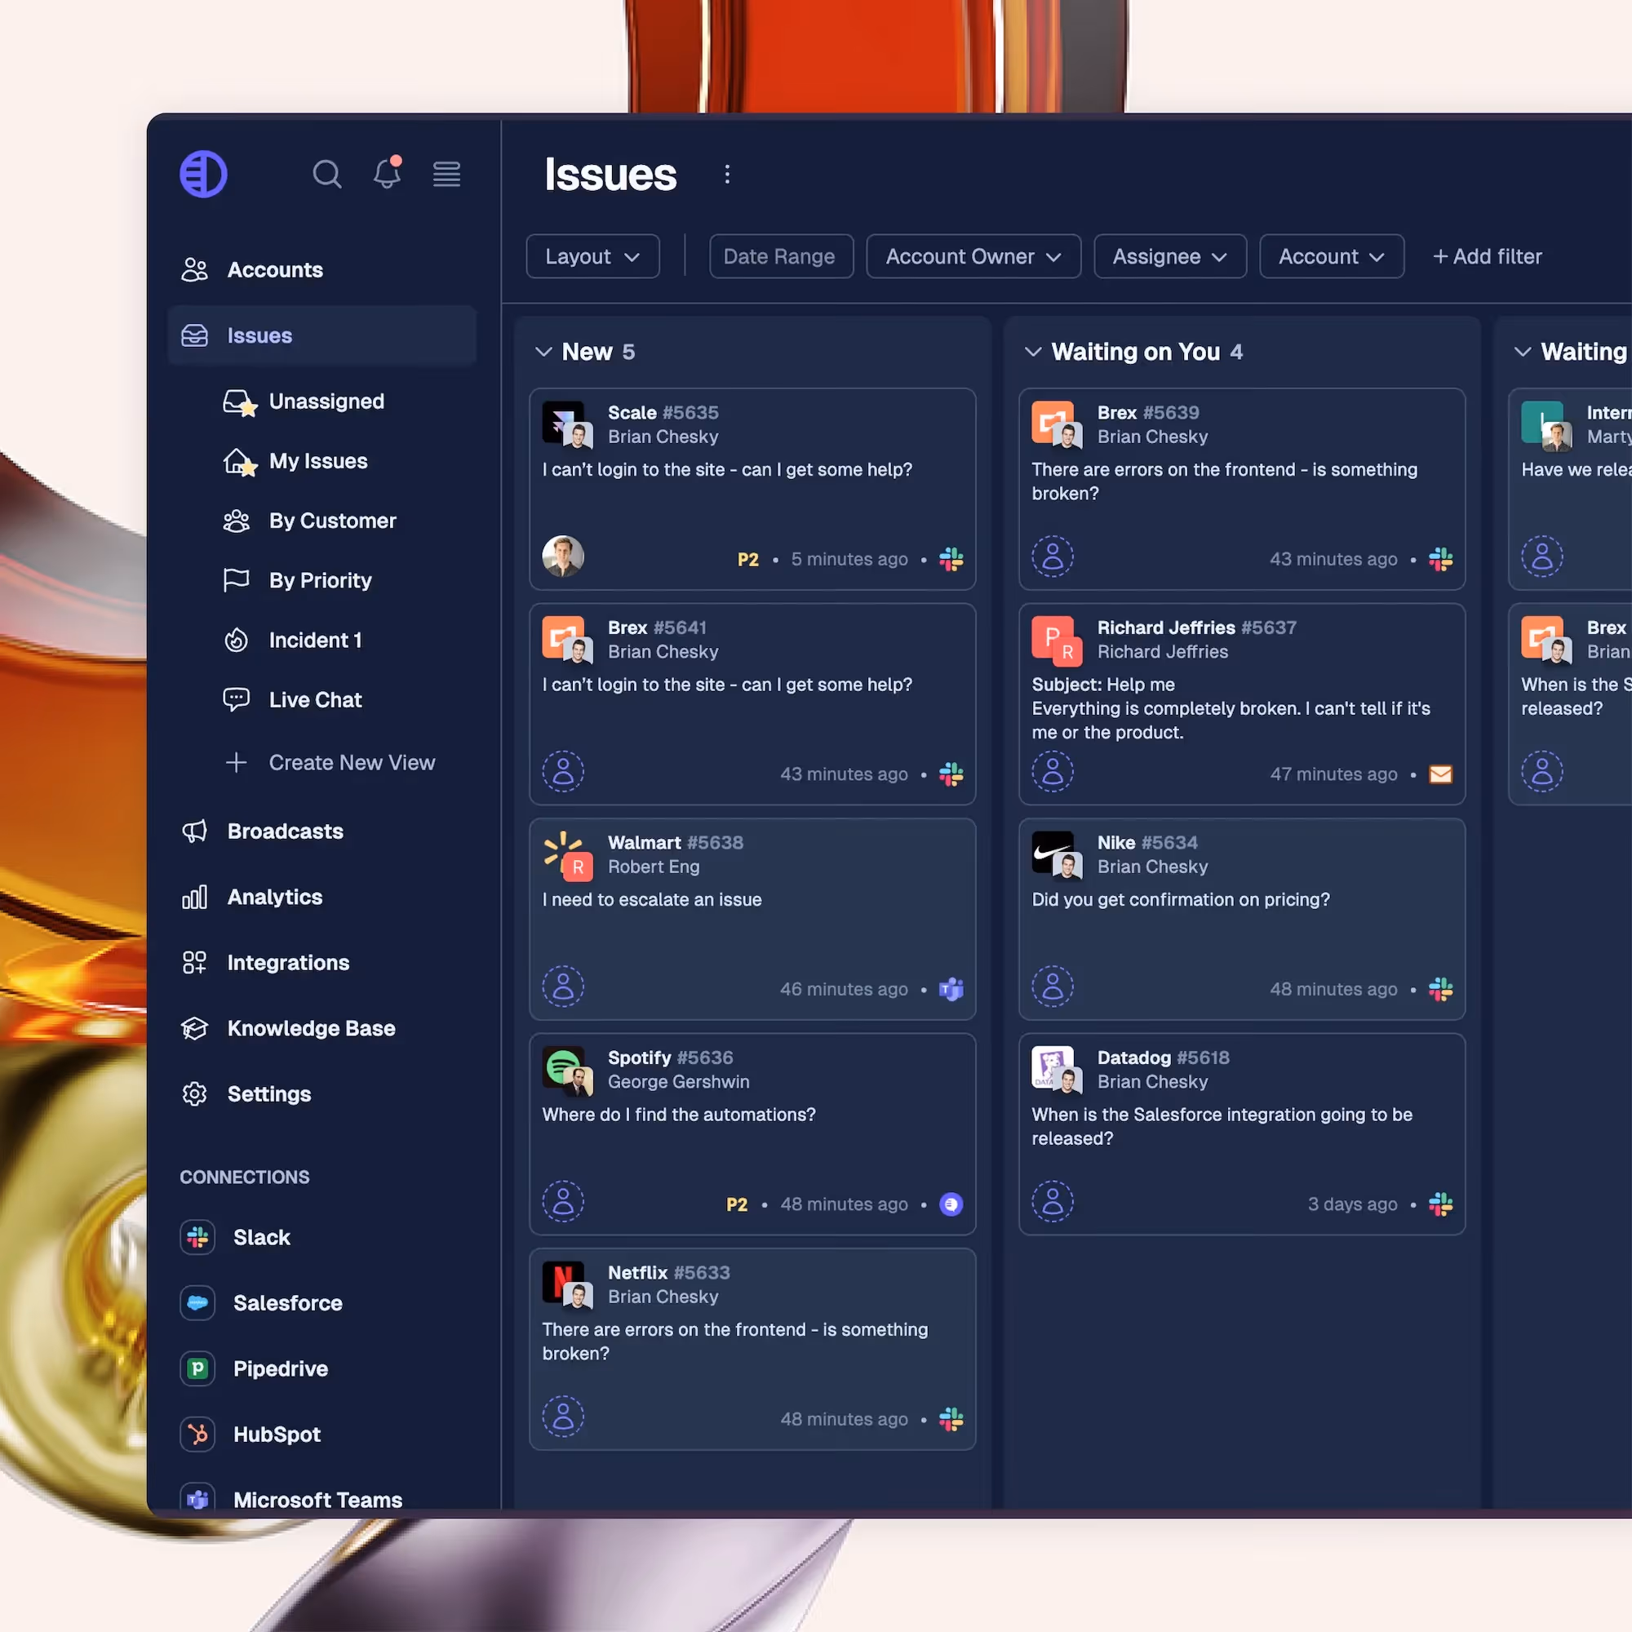Viewport: 1632px width, 1632px height.
Task: Click unassigned avatar on Nike #5634 card
Action: click(x=1053, y=987)
